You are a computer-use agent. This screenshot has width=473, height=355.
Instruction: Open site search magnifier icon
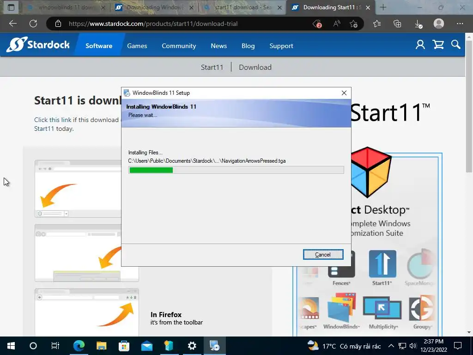[x=456, y=45]
